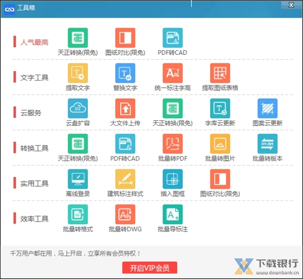Open 天正转换(限免) in the 人气最高 row
Viewport: 303px width, 279px height.
(x=78, y=38)
